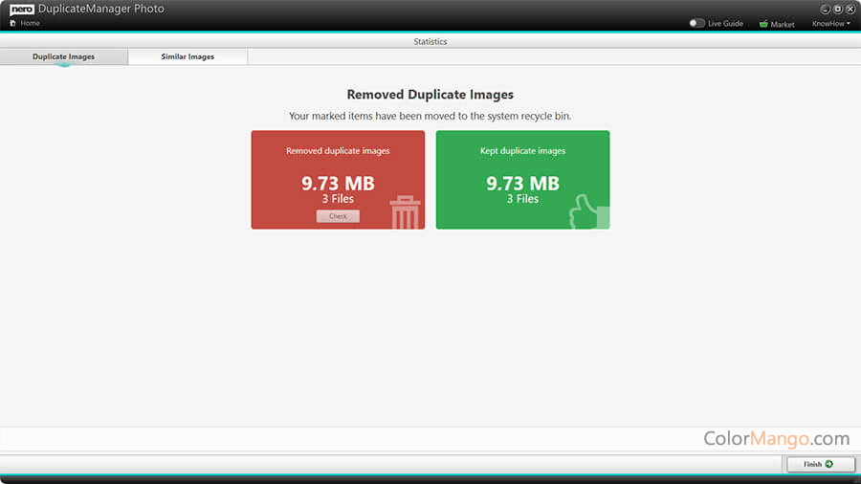Click the green arrow icon on the Finish button
This screenshot has width=861, height=484.
[828, 464]
